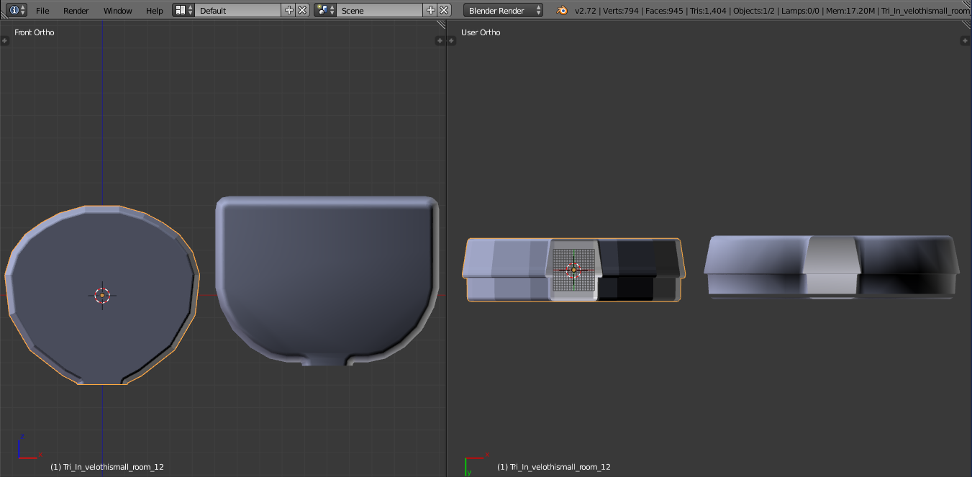
Task: Browse screen layouts via the layout icon
Action: [x=183, y=10]
